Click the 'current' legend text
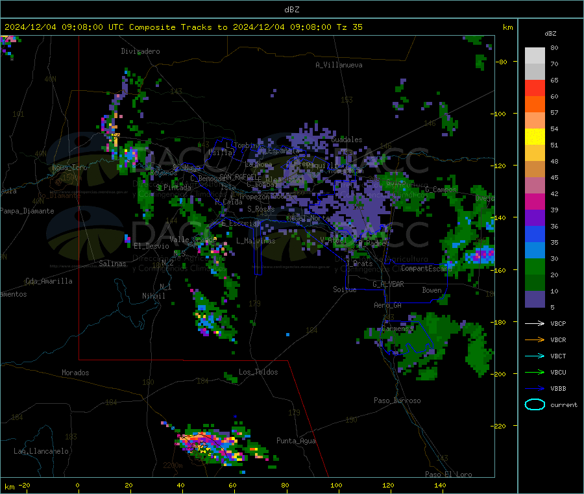 tap(564, 404)
